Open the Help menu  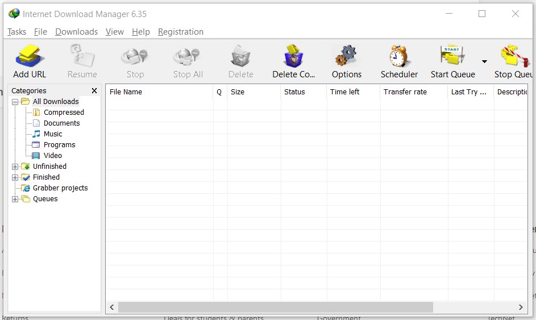click(x=141, y=32)
